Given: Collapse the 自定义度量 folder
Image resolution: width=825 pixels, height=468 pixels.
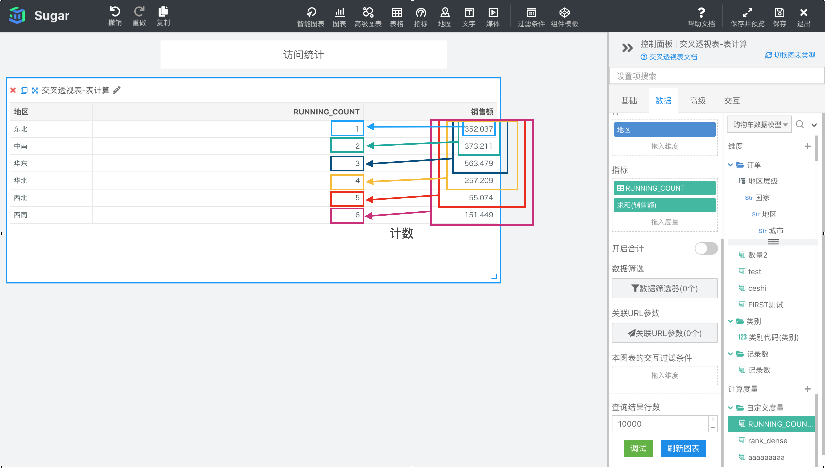Looking at the screenshot, I should pos(730,408).
